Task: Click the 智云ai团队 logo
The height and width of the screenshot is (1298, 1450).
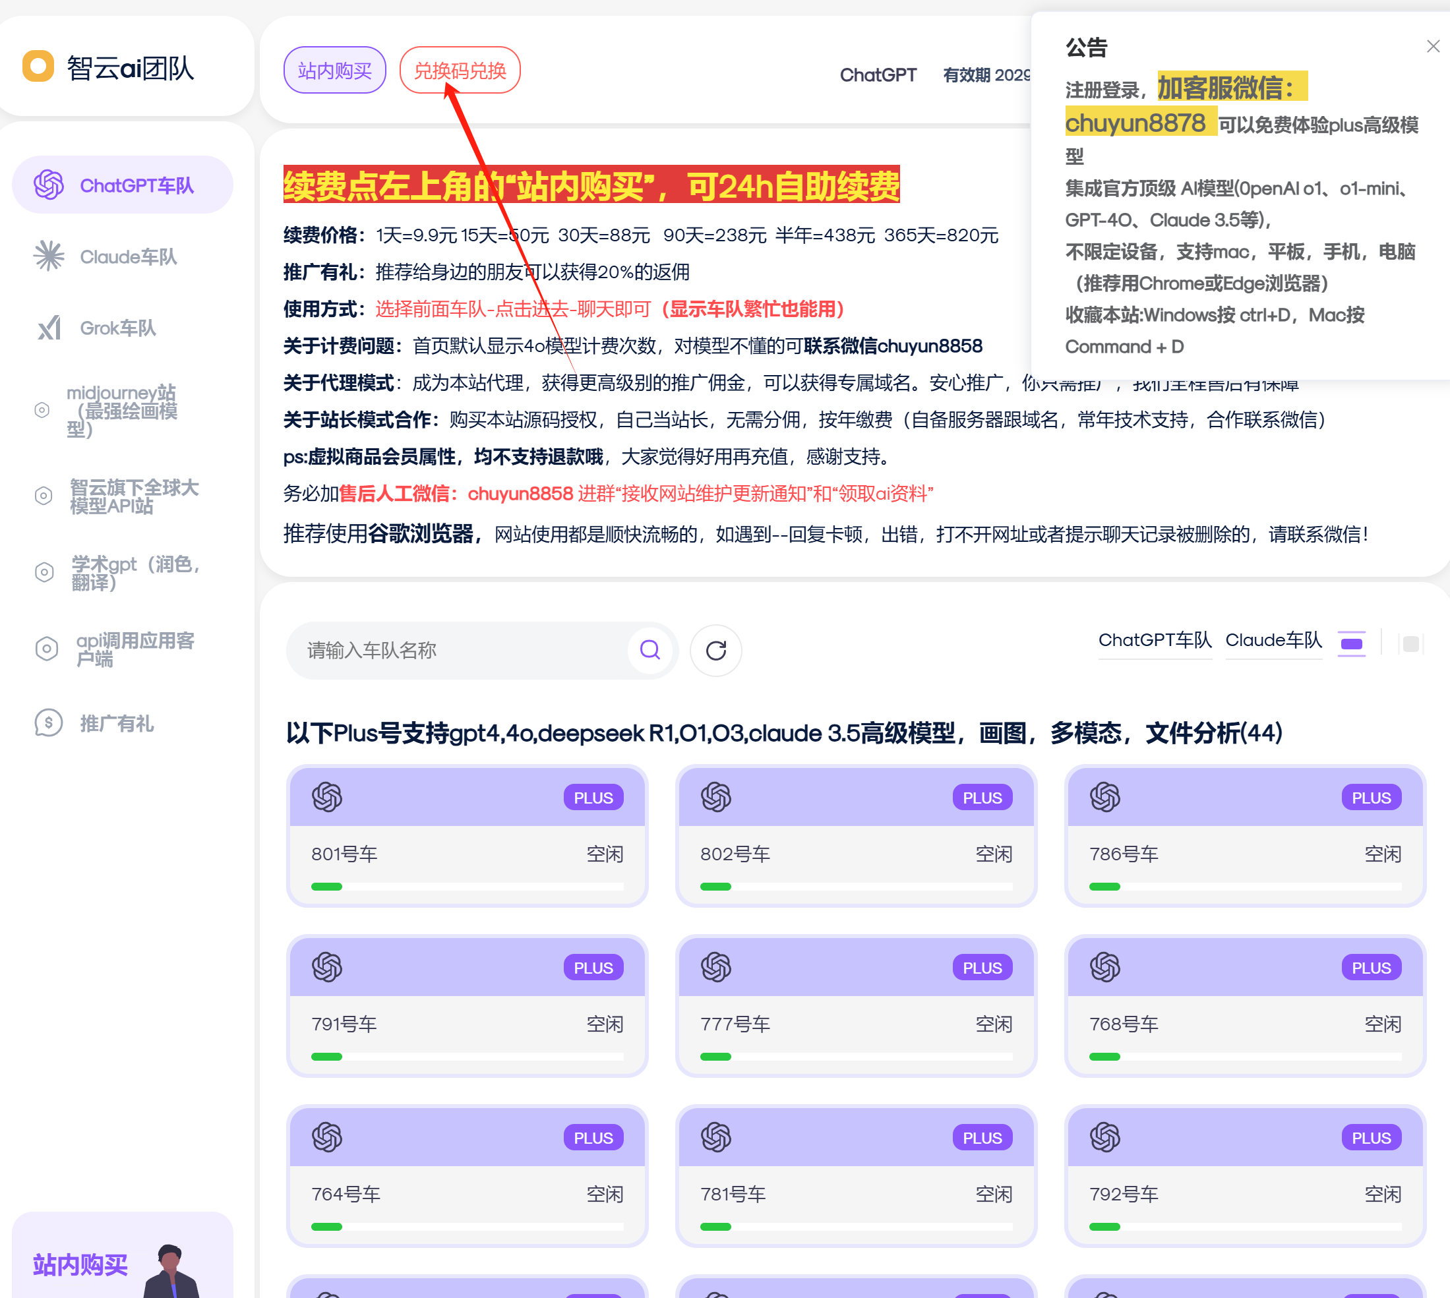Action: pyautogui.click(x=108, y=68)
